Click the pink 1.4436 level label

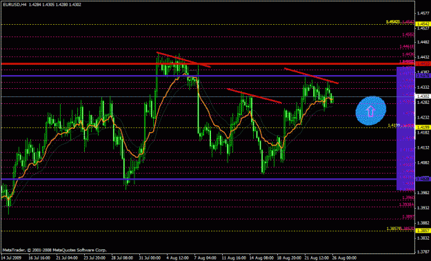click(x=408, y=54)
